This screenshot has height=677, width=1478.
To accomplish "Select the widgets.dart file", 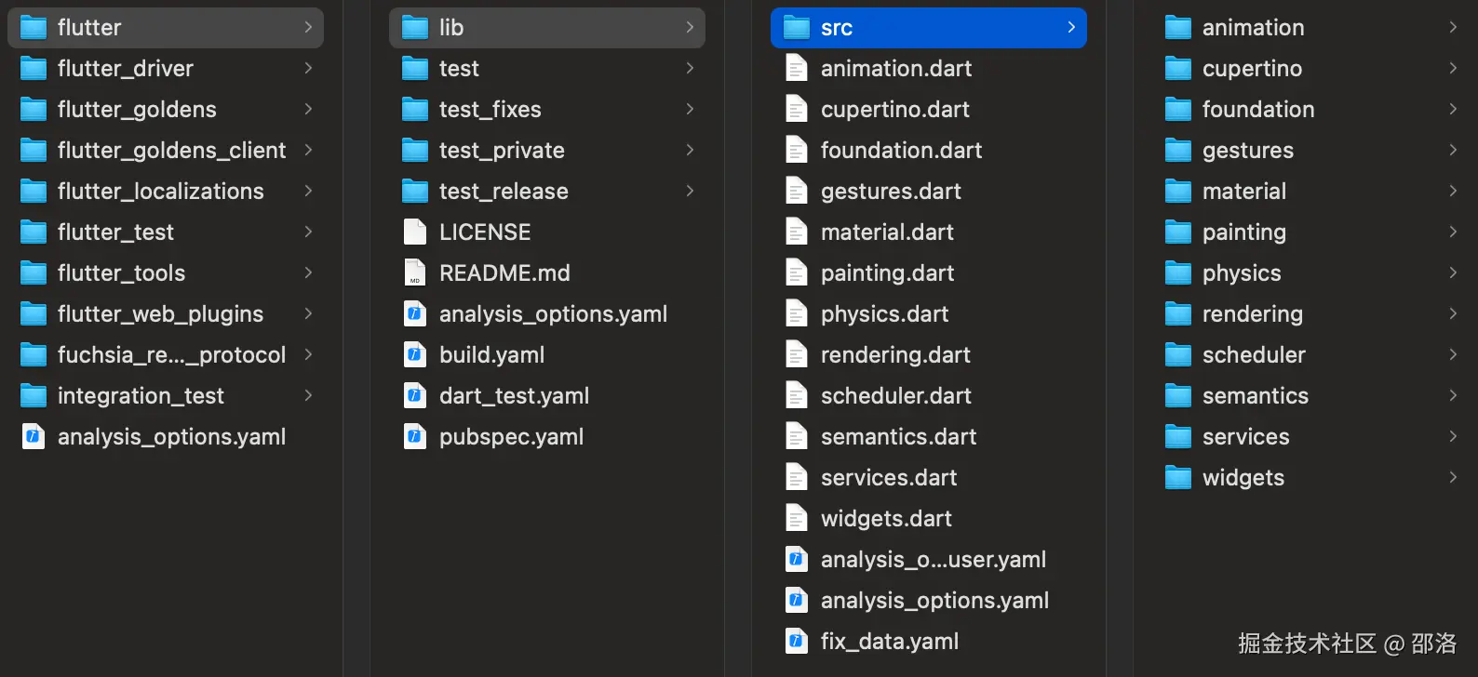I will (x=886, y=519).
